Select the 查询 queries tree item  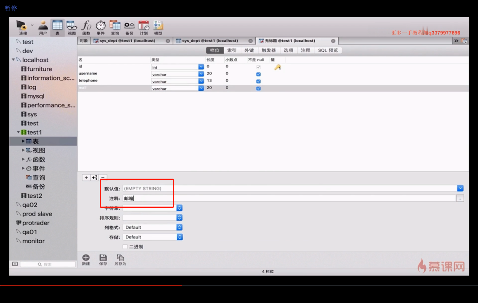(x=39, y=177)
